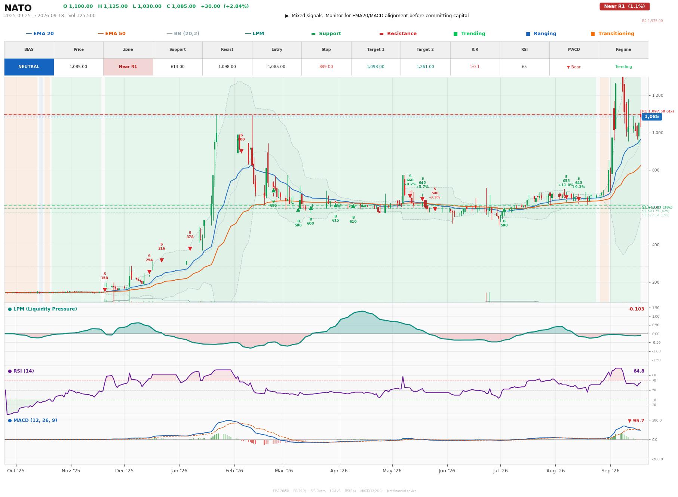
Task: Click the Jul '26 time axis label
Action: (x=500, y=471)
